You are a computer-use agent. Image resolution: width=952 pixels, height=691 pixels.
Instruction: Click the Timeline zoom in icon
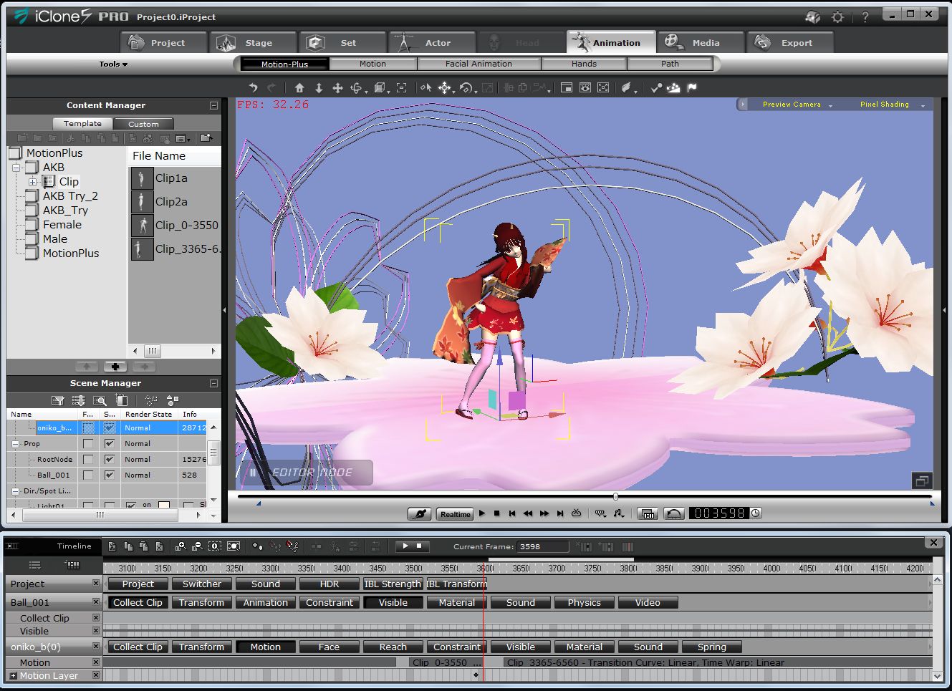181,546
